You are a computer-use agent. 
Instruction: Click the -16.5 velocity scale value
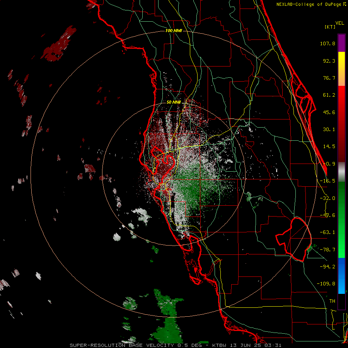(328, 181)
